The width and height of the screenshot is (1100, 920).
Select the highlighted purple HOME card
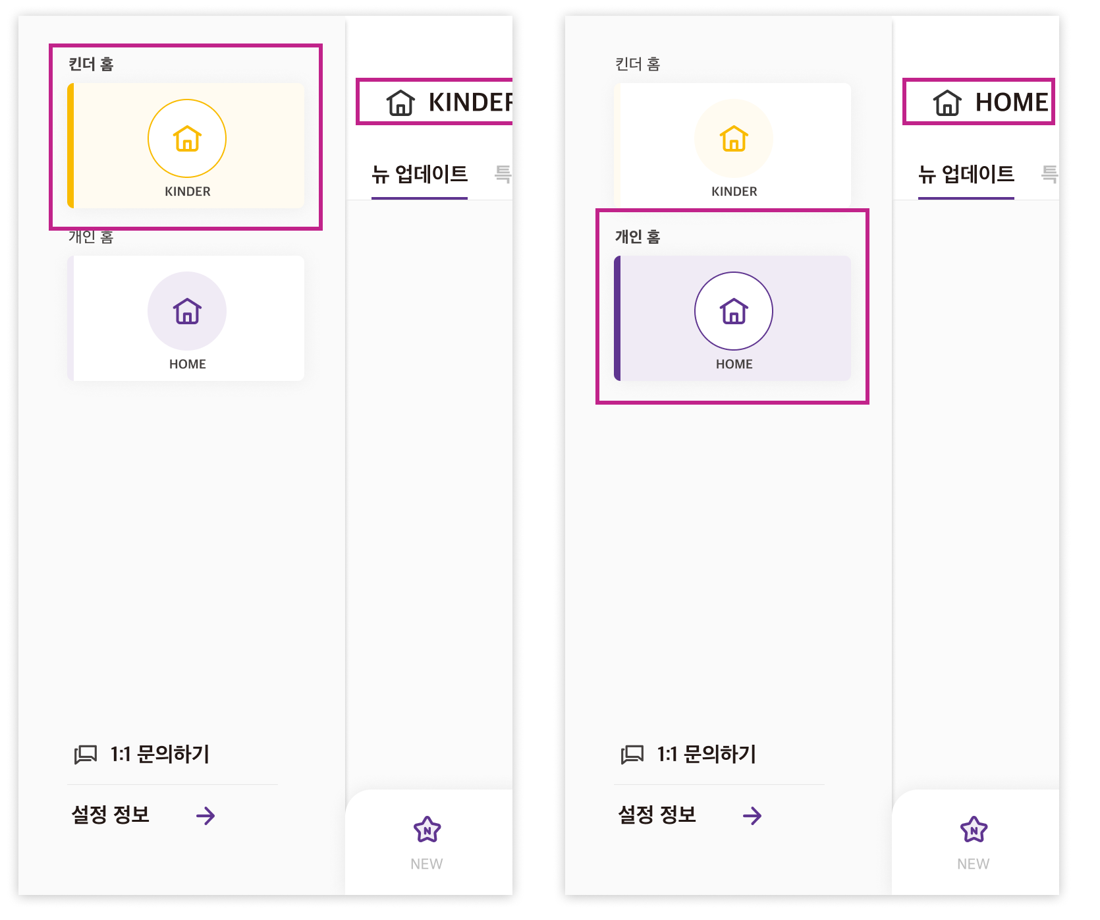(x=732, y=318)
